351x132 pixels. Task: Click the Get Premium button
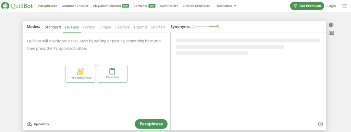[x=307, y=6]
